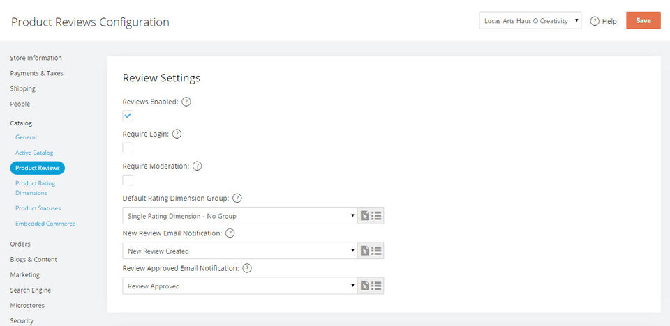Open the Lucas Arts Haus O Creativity store dropdown
The width and height of the screenshot is (670, 326).
(x=530, y=20)
